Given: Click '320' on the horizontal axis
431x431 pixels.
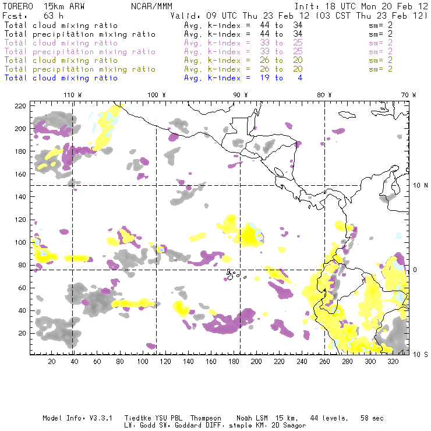Looking at the screenshot, I should pos(393,362).
